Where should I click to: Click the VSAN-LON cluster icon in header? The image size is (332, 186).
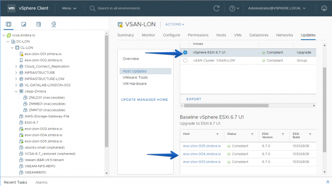pyautogui.click(x=120, y=24)
